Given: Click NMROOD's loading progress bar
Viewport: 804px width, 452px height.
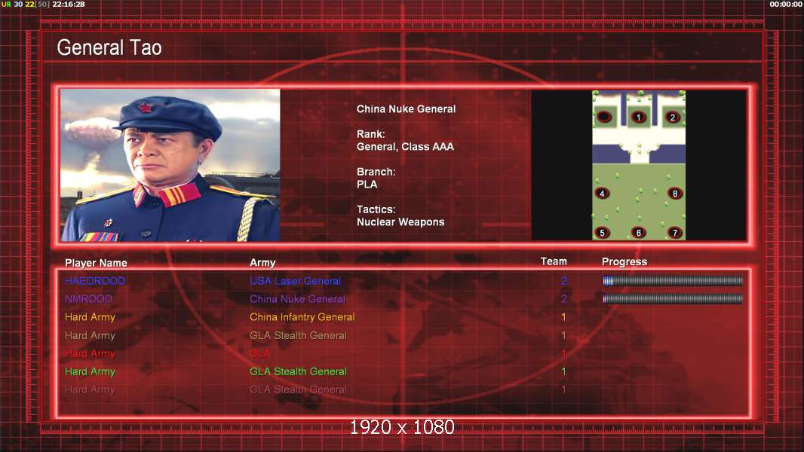Looking at the screenshot, I should pyautogui.click(x=673, y=298).
